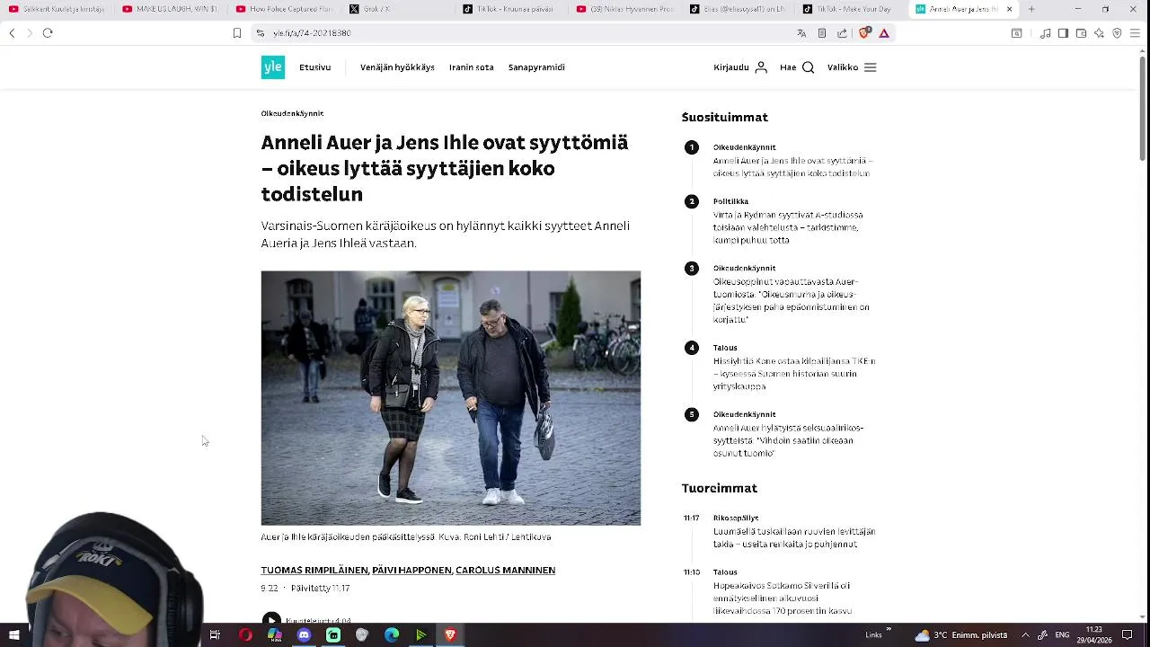1150x647 pixels.
Task: Click the address bar URL field
Action: click(521, 33)
